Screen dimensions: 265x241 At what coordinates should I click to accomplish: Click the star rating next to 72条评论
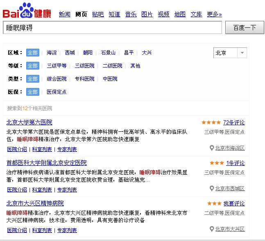coord(211,122)
